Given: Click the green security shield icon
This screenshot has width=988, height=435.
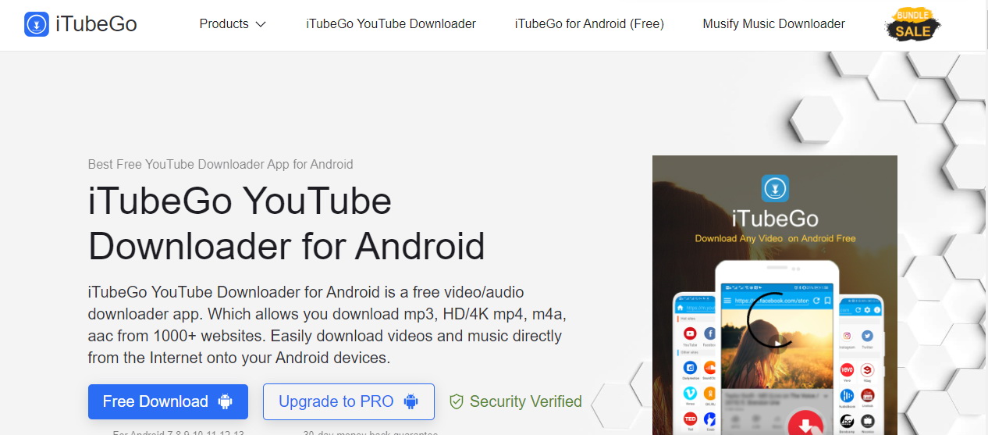Looking at the screenshot, I should pyautogui.click(x=457, y=401).
